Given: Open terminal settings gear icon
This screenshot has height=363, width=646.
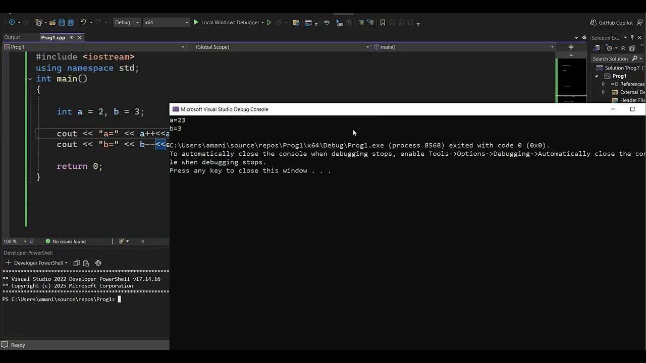Looking at the screenshot, I should pos(98,263).
